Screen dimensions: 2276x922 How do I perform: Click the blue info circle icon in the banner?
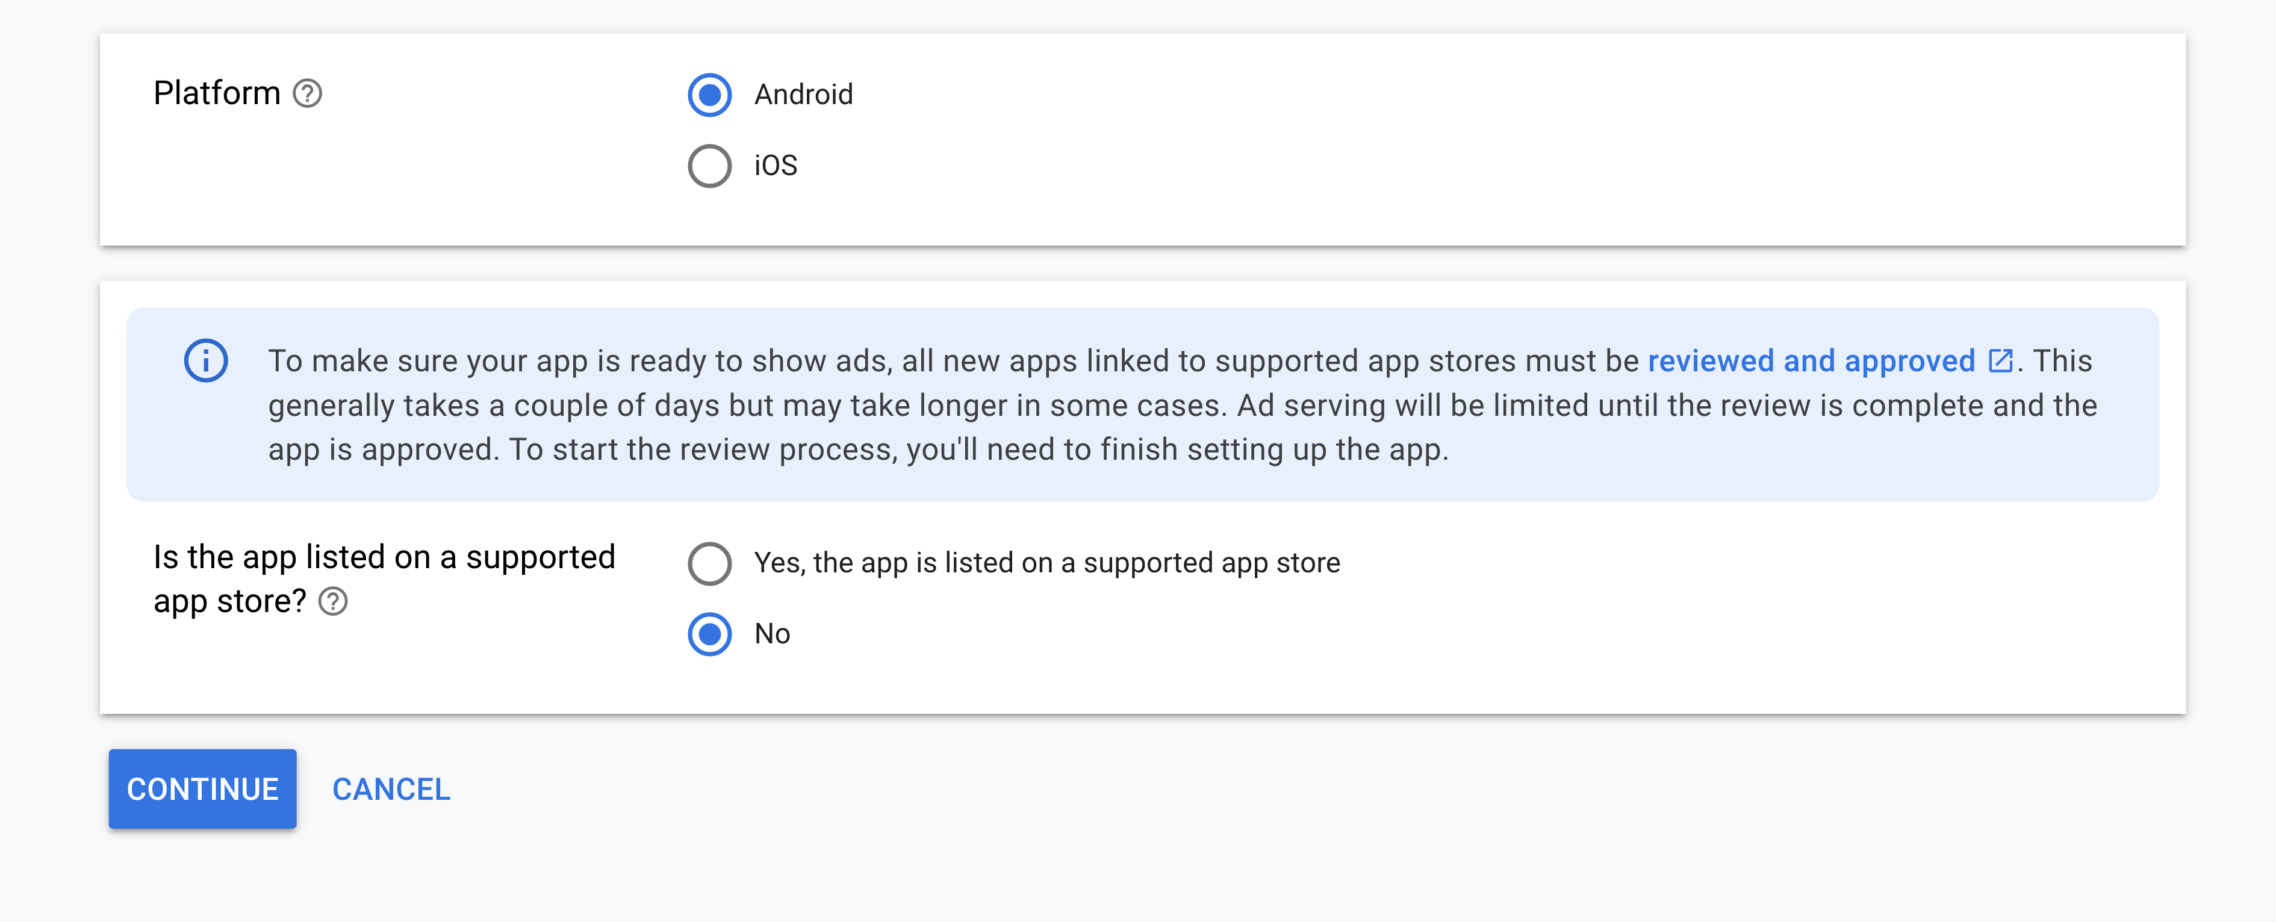tap(206, 360)
